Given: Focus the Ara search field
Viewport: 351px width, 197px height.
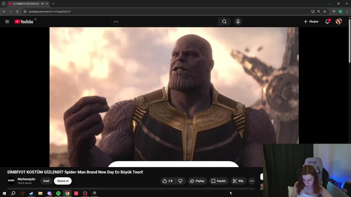Looking at the screenshot, I should 164,22.
